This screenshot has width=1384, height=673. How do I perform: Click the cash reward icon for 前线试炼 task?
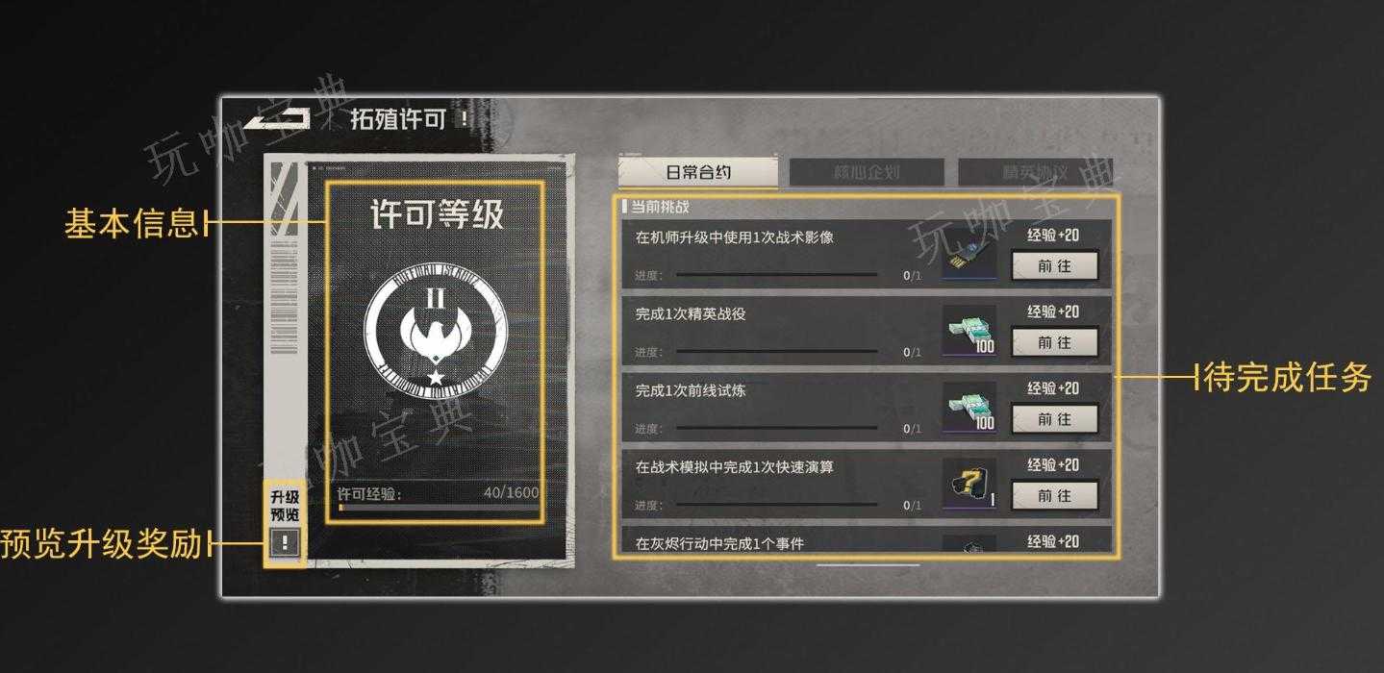[969, 409]
